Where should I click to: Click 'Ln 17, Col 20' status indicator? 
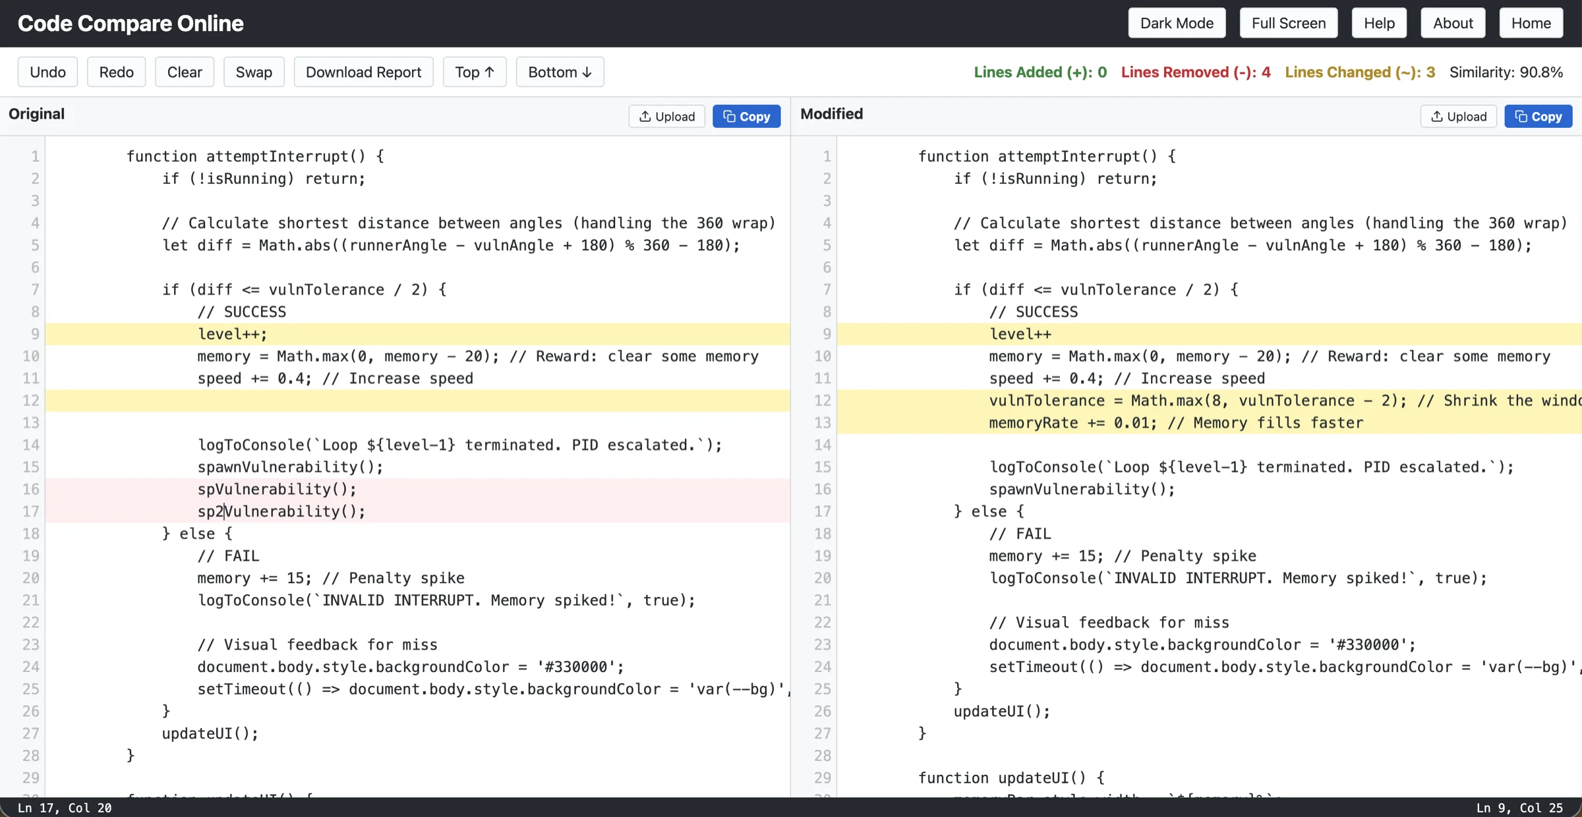65,808
